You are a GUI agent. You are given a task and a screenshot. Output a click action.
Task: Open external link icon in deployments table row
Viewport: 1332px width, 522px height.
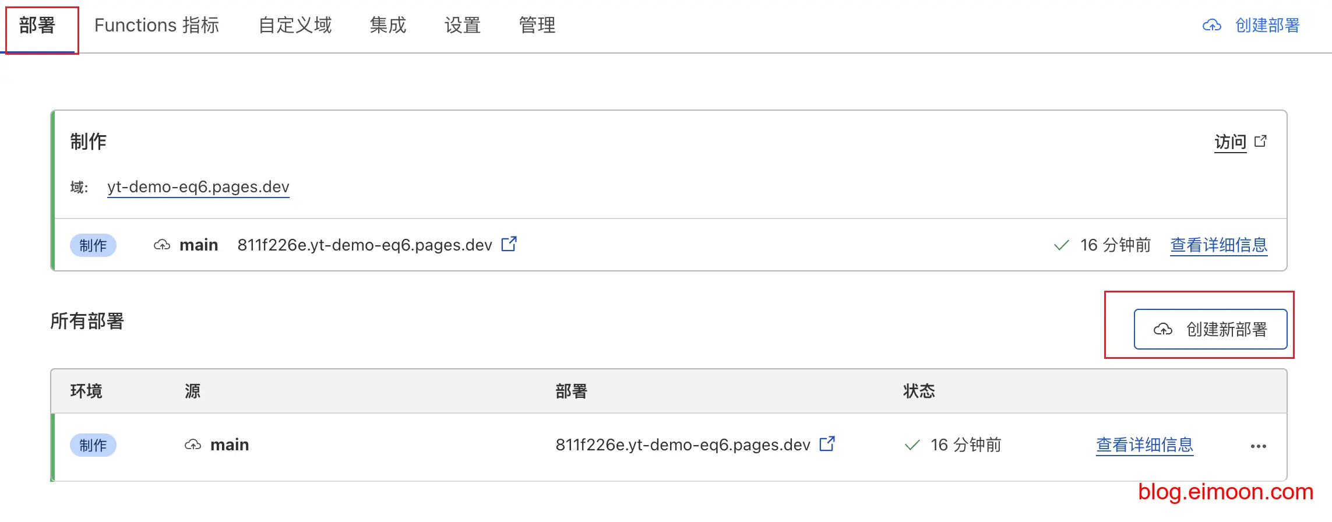tap(827, 444)
